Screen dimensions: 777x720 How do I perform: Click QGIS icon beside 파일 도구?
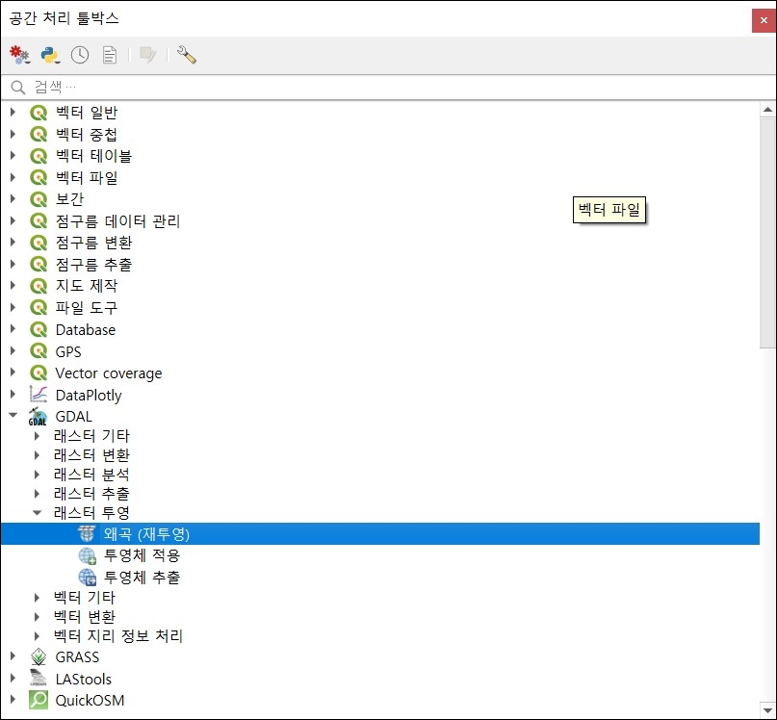[39, 308]
